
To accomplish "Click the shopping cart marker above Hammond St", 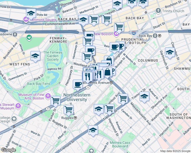I will (109, 109).
